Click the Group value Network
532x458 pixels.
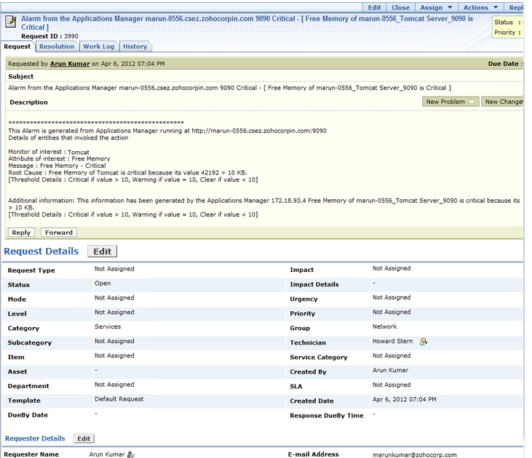(384, 326)
